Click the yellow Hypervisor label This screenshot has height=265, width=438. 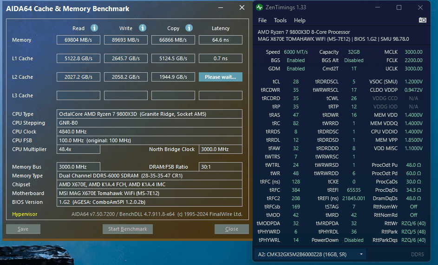click(25, 214)
